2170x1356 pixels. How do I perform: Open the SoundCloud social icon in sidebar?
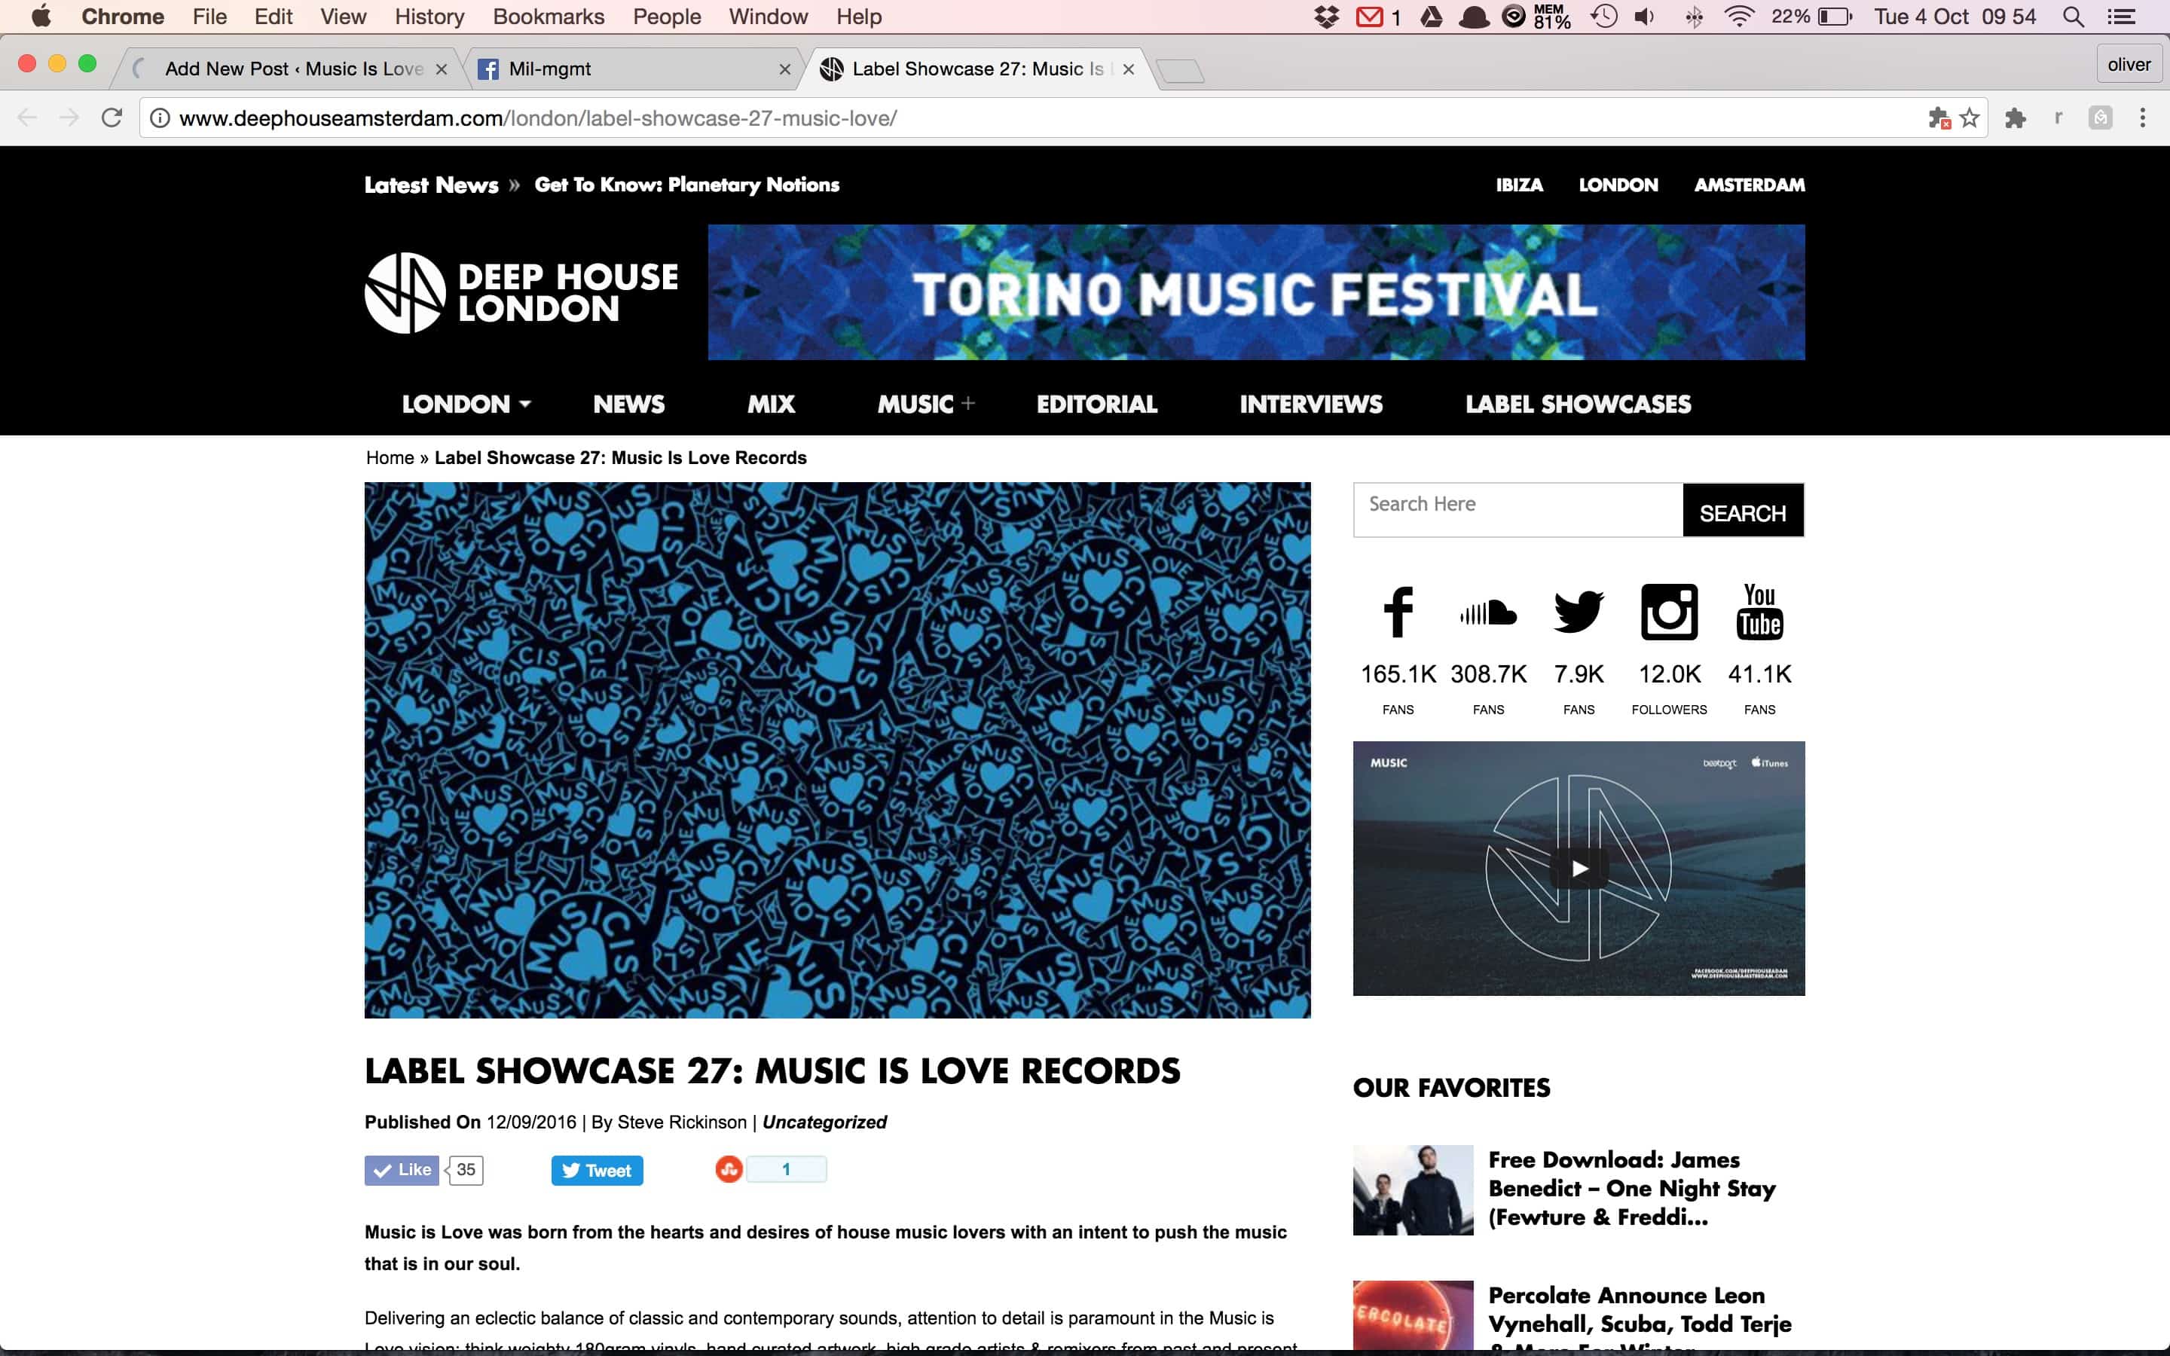1489,612
